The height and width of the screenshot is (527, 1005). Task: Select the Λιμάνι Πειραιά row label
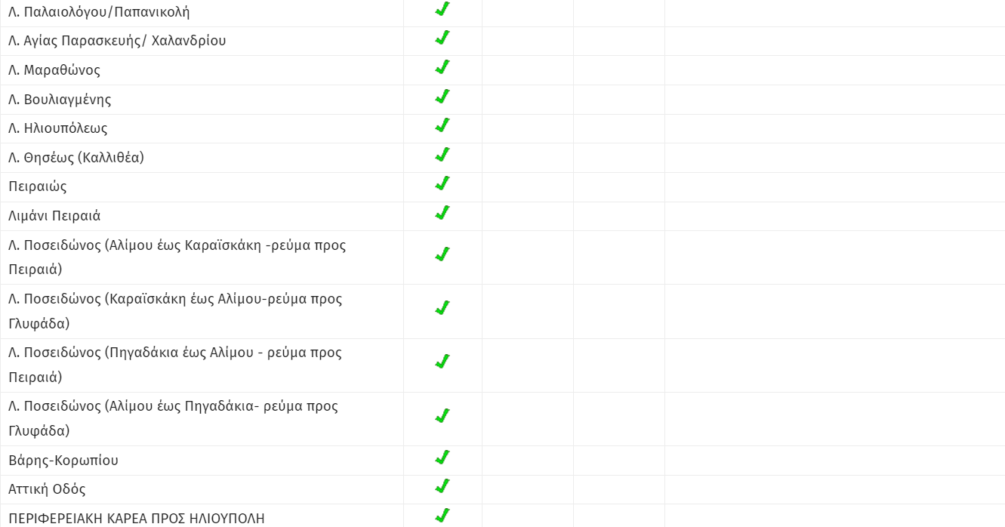54,216
